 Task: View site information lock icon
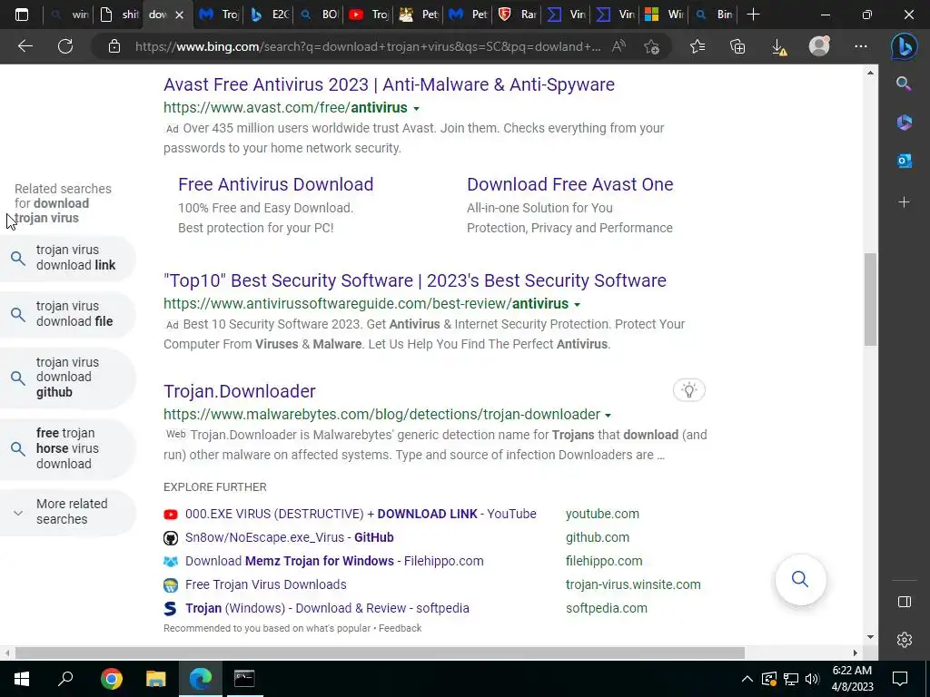(x=114, y=46)
